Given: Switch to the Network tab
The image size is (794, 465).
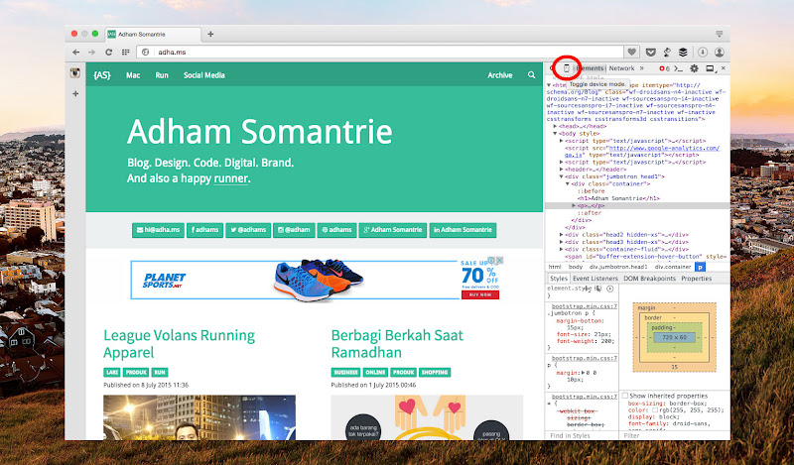Looking at the screenshot, I should pyautogui.click(x=622, y=68).
